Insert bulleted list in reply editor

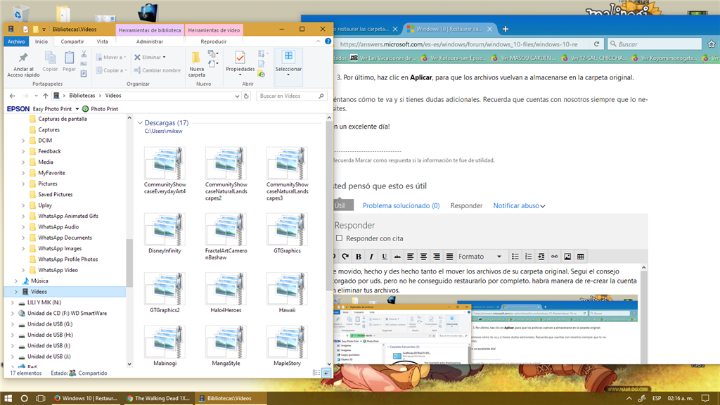pyautogui.click(x=515, y=257)
